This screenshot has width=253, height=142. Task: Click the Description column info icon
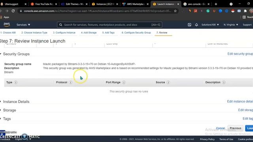(224, 82)
